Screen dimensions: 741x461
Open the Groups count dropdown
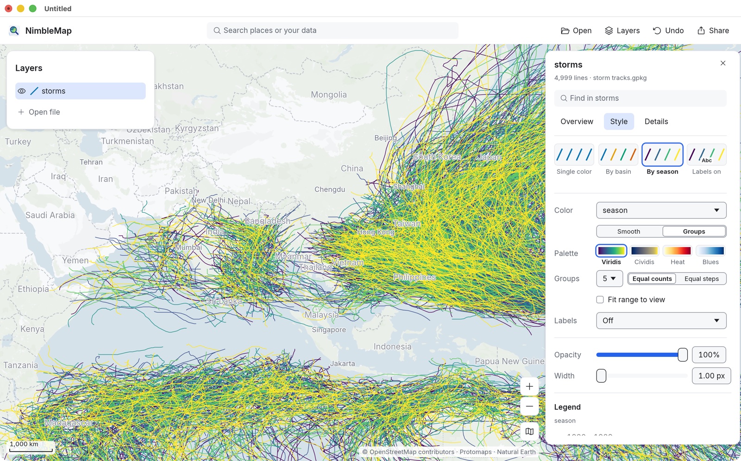[x=609, y=279]
